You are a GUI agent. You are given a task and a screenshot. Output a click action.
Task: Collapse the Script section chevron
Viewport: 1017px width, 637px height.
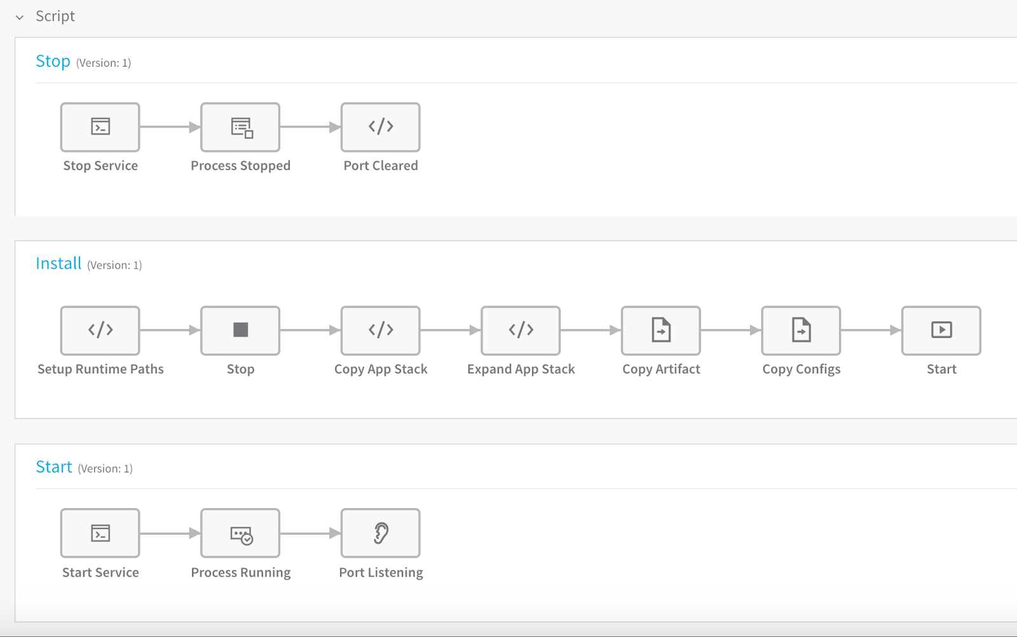point(20,17)
